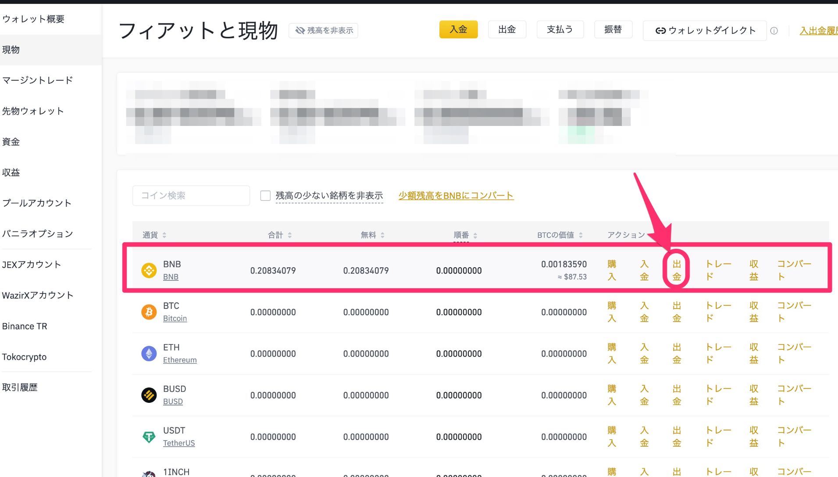Click 少額残高をBNBにコンバート link

pos(456,196)
